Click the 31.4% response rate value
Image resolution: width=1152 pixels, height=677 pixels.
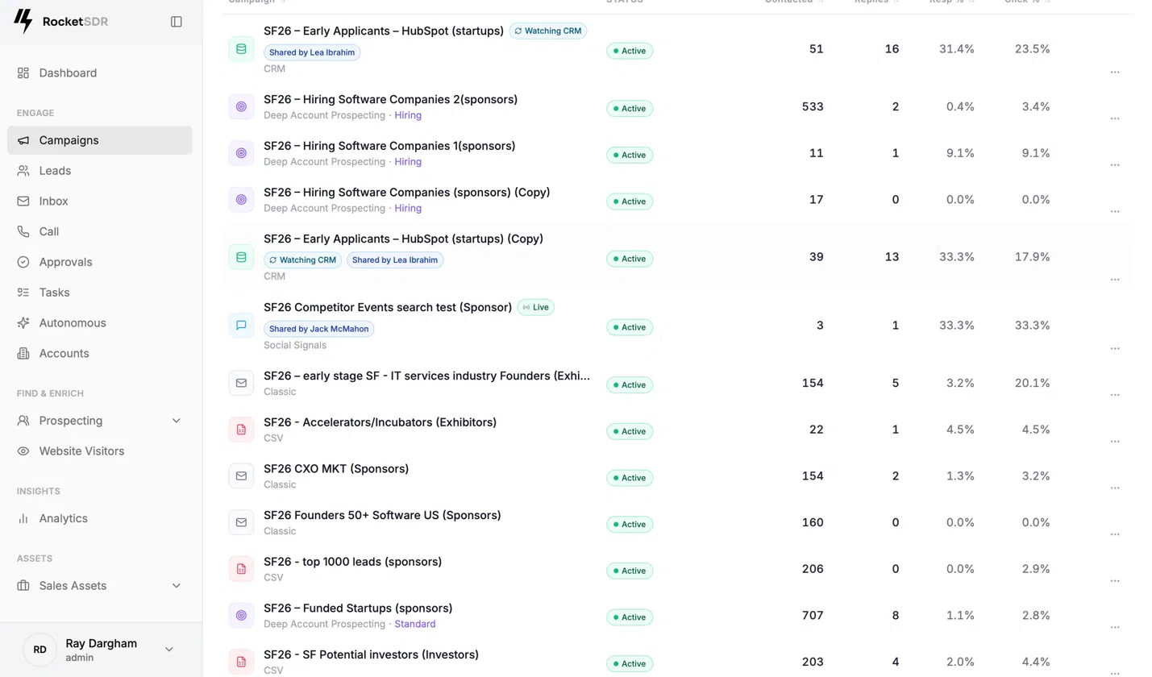point(957,49)
